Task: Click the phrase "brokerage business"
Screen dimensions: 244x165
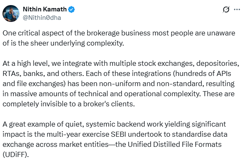Action: (x=118, y=33)
